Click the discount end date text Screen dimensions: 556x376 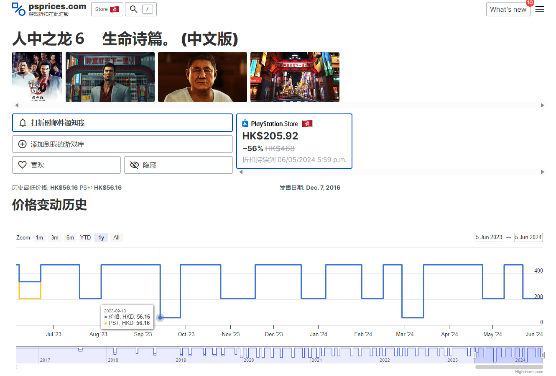tap(294, 160)
